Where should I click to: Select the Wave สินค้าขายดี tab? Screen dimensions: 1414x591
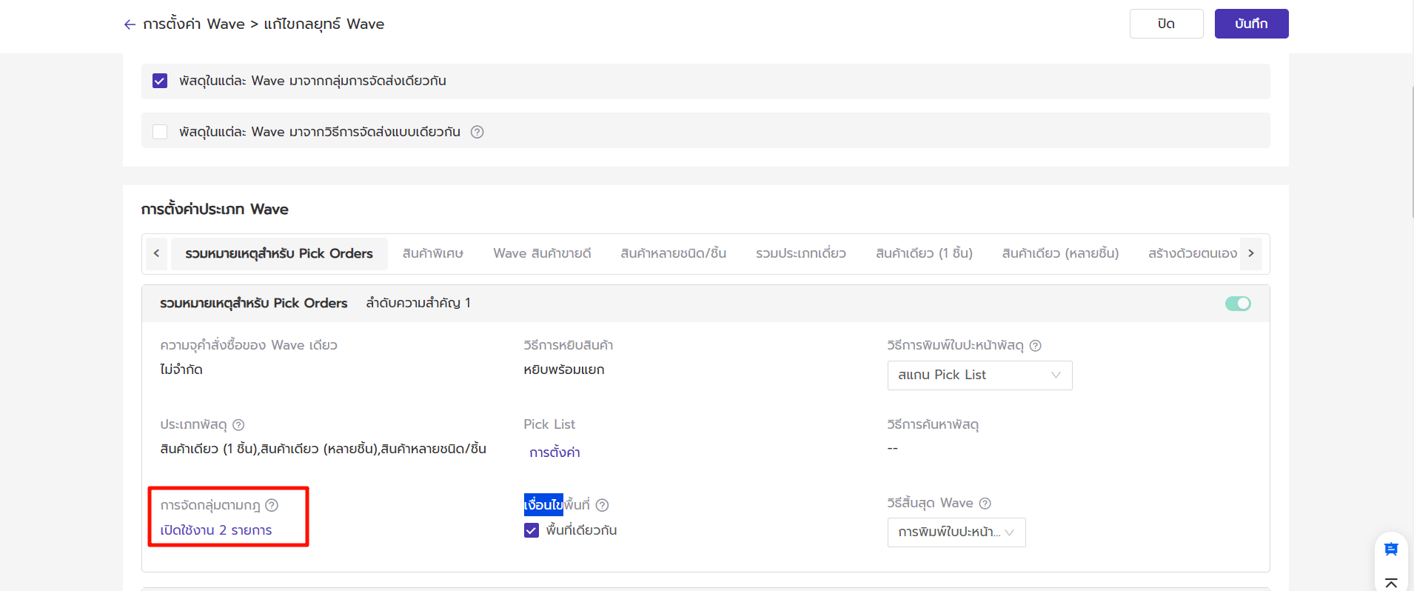pyautogui.click(x=542, y=253)
